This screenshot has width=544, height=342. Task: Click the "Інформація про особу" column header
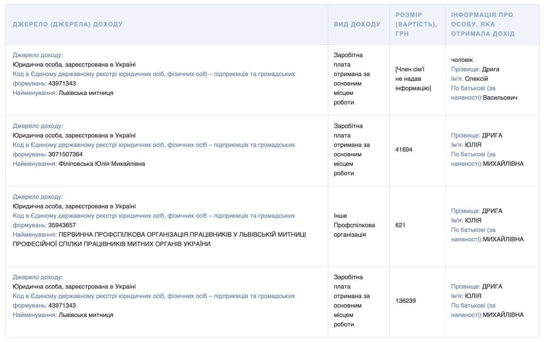click(482, 24)
